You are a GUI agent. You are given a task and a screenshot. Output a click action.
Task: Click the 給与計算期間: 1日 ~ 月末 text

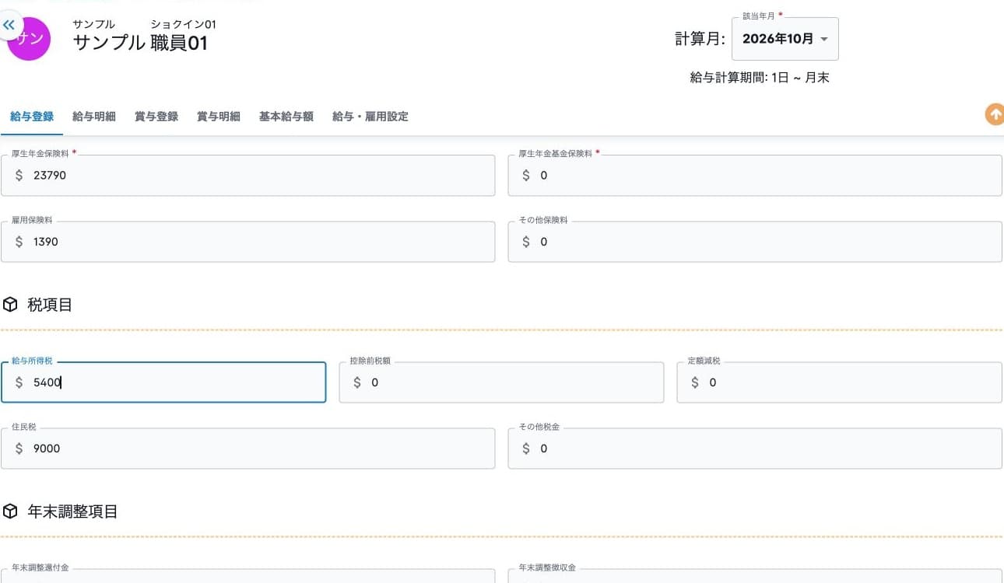(x=760, y=78)
